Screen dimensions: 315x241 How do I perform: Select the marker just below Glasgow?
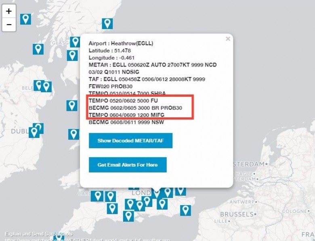tap(72, 55)
